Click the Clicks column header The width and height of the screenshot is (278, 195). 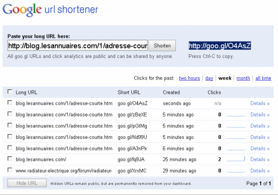pos(214,92)
